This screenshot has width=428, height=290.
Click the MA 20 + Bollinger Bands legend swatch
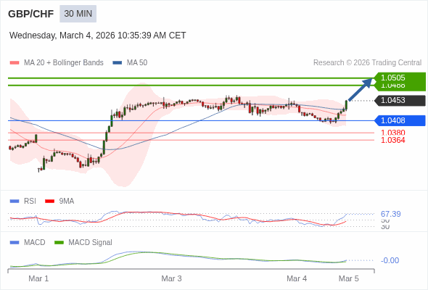coord(15,63)
